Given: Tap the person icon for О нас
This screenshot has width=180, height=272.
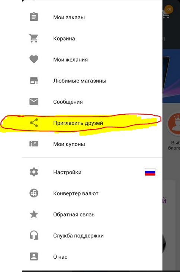Looking at the screenshot, I should click(34, 256).
